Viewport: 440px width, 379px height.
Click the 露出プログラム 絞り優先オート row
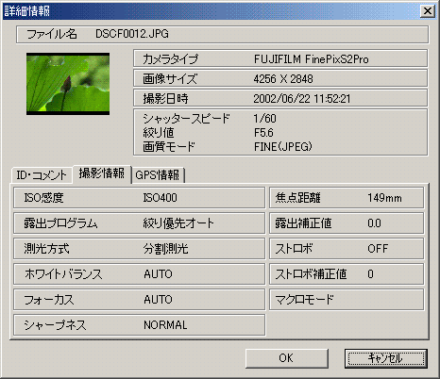click(x=139, y=223)
